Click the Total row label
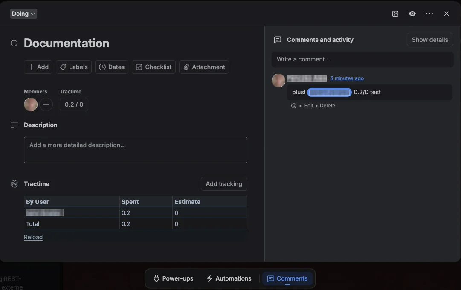Screen dimensions: 461x290 pyautogui.click(x=33, y=224)
